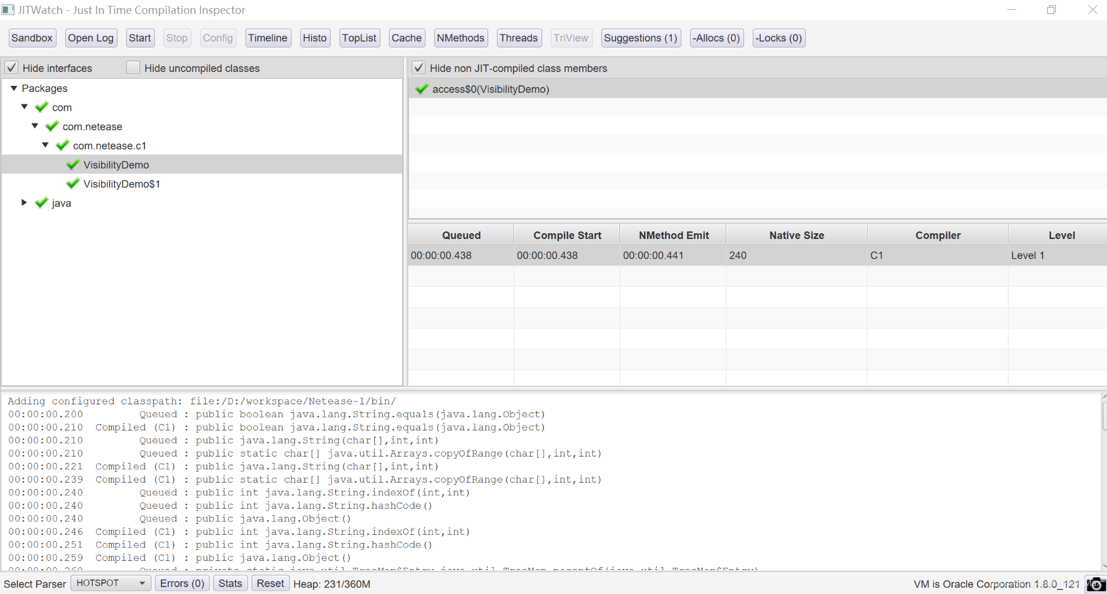This screenshot has height=594, width=1107.
Task: Select the VisibilityDemo class
Action: [x=202, y=165]
